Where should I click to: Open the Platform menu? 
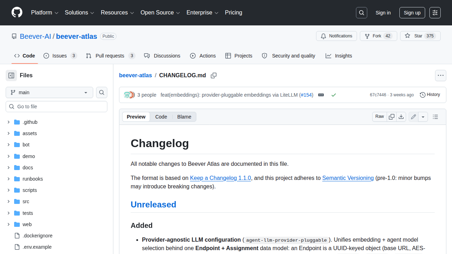coord(44,13)
